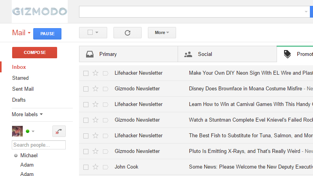Click the Social tab people icon
Screen dimensions: 313x176
tap(188, 54)
